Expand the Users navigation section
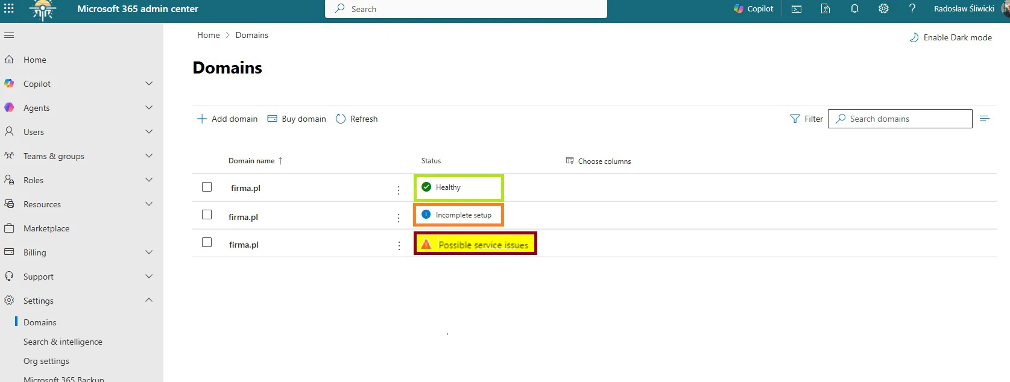 coord(149,132)
